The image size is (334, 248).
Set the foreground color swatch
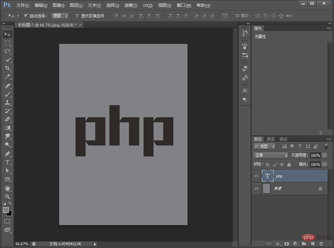coord(5,210)
